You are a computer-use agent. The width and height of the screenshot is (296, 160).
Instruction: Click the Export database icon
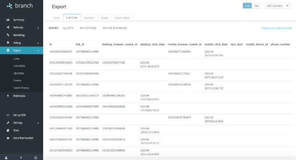click(8, 50)
